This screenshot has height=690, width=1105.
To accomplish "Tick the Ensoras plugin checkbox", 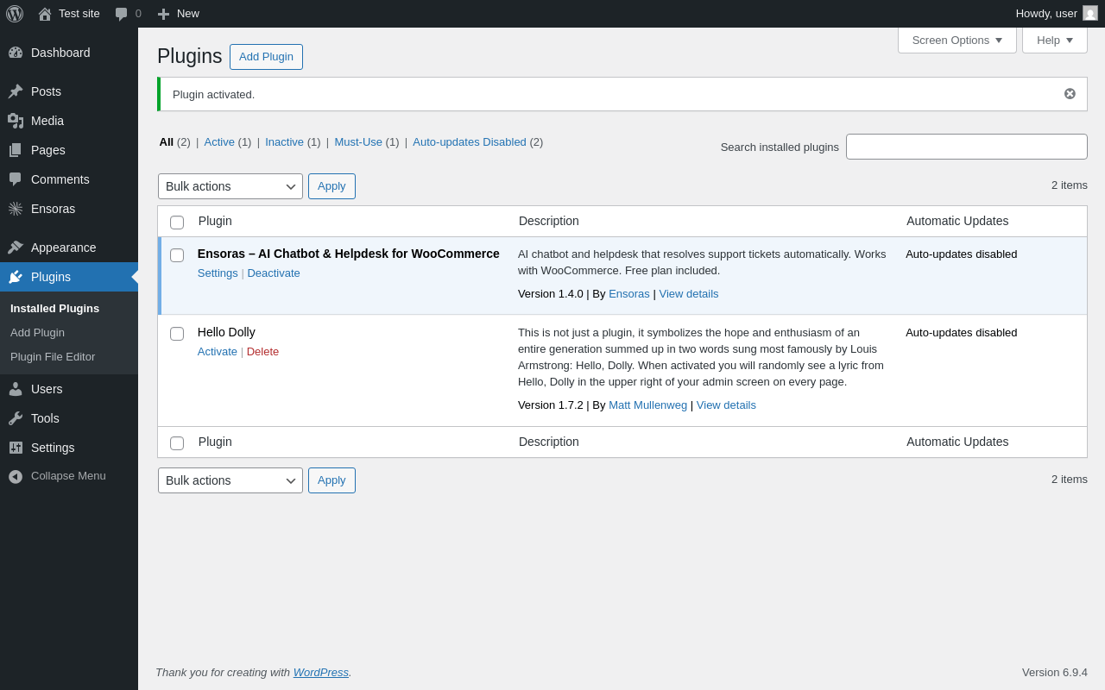I will 177,255.
